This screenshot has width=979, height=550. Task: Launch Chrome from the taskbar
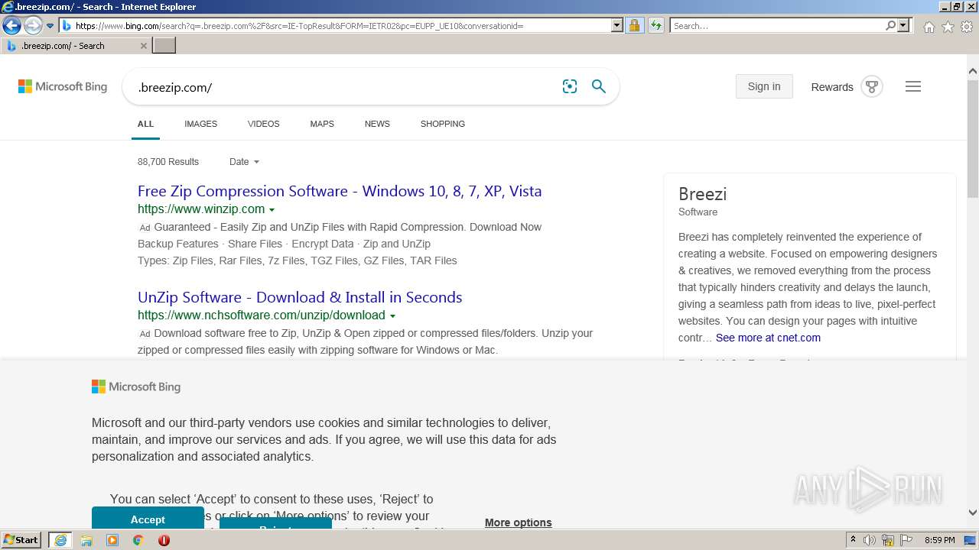(138, 540)
